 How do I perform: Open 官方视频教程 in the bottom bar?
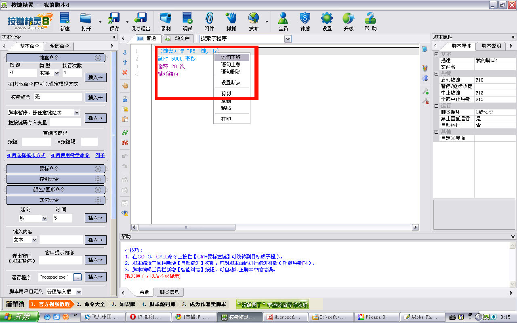click(51, 304)
